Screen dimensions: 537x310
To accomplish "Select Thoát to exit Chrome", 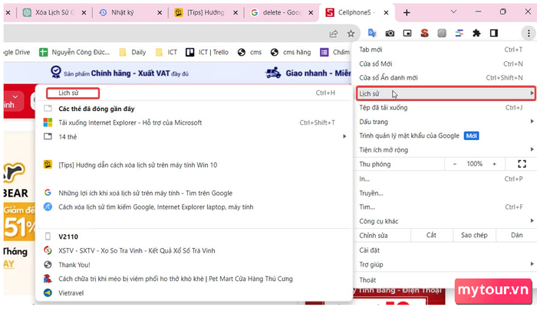I will pos(444,280).
